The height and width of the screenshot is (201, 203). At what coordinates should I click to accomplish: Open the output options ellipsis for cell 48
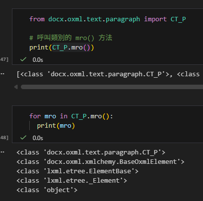pyautogui.click(x=2, y=152)
